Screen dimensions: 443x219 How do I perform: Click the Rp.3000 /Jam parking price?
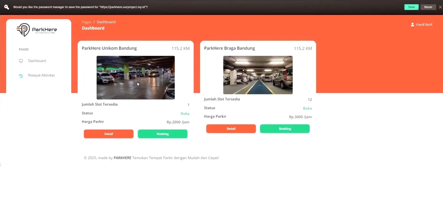click(x=300, y=117)
